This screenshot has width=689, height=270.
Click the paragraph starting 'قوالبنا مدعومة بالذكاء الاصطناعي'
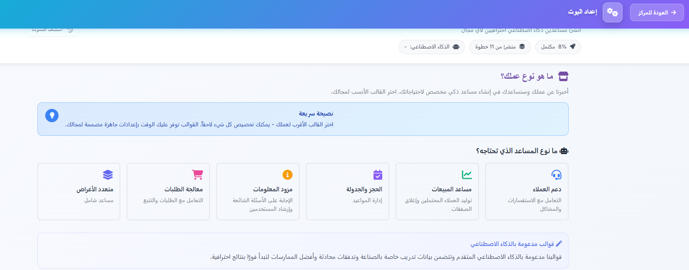pos(386,257)
